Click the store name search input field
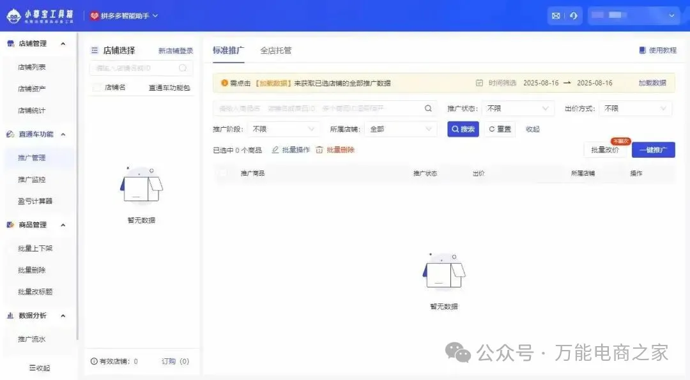690x380 pixels. tap(134, 68)
